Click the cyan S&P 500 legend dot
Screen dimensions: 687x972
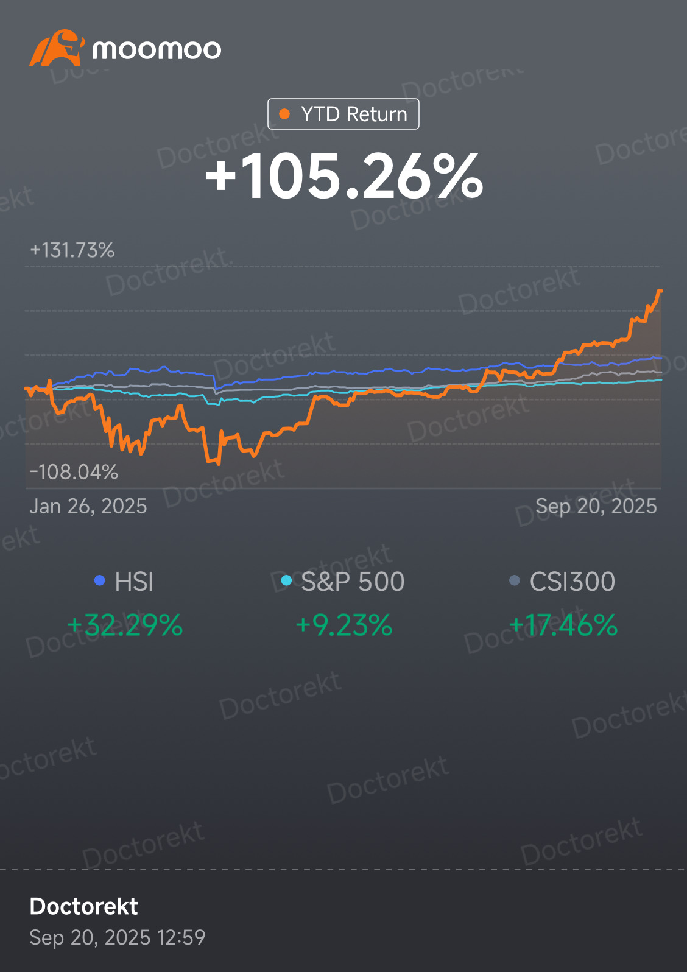[x=286, y=580]
